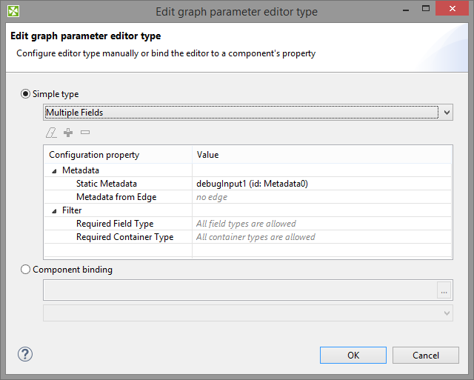The image size is (474, 380).
Task: Click the Configuration property column header
Action: (x=94, y=155)
